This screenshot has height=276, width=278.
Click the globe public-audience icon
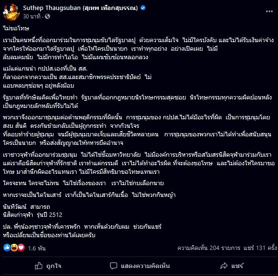(x=47, y=17)
